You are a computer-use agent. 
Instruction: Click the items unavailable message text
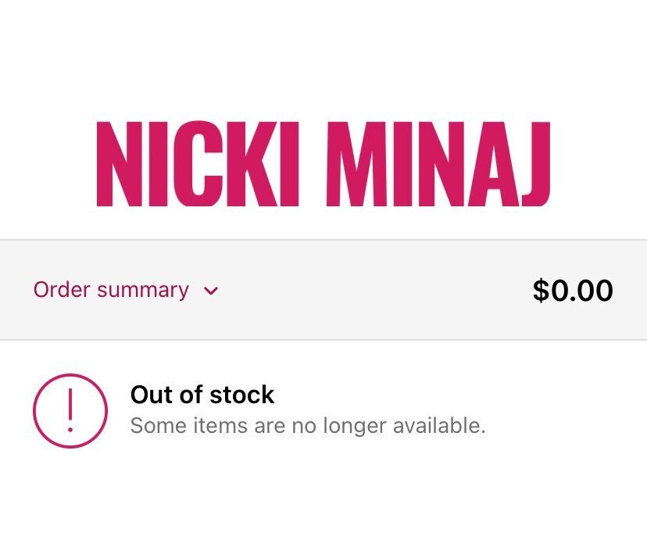(x=306, y=425)
